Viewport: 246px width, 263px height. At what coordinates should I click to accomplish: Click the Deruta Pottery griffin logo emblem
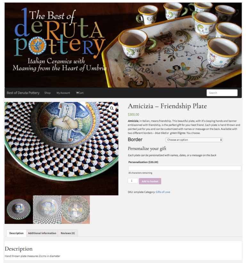tap(37, 46)
